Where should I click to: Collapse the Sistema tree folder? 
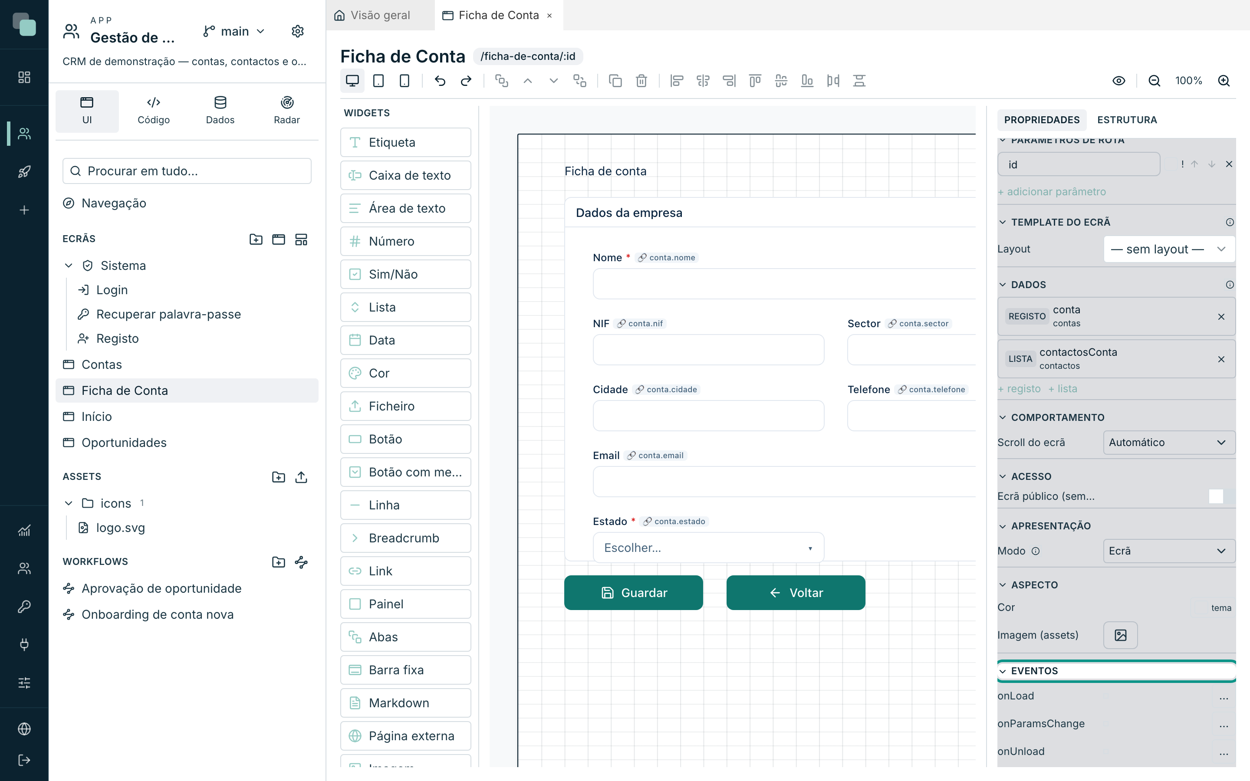point(69,266)
